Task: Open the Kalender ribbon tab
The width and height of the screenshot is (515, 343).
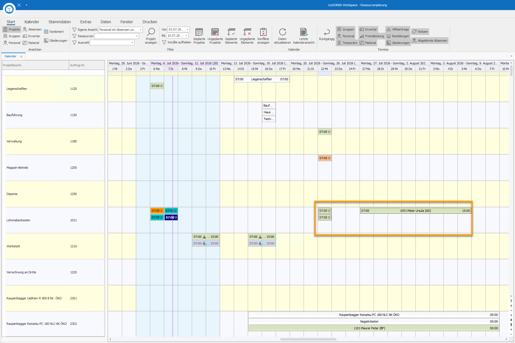Action: 32,22
